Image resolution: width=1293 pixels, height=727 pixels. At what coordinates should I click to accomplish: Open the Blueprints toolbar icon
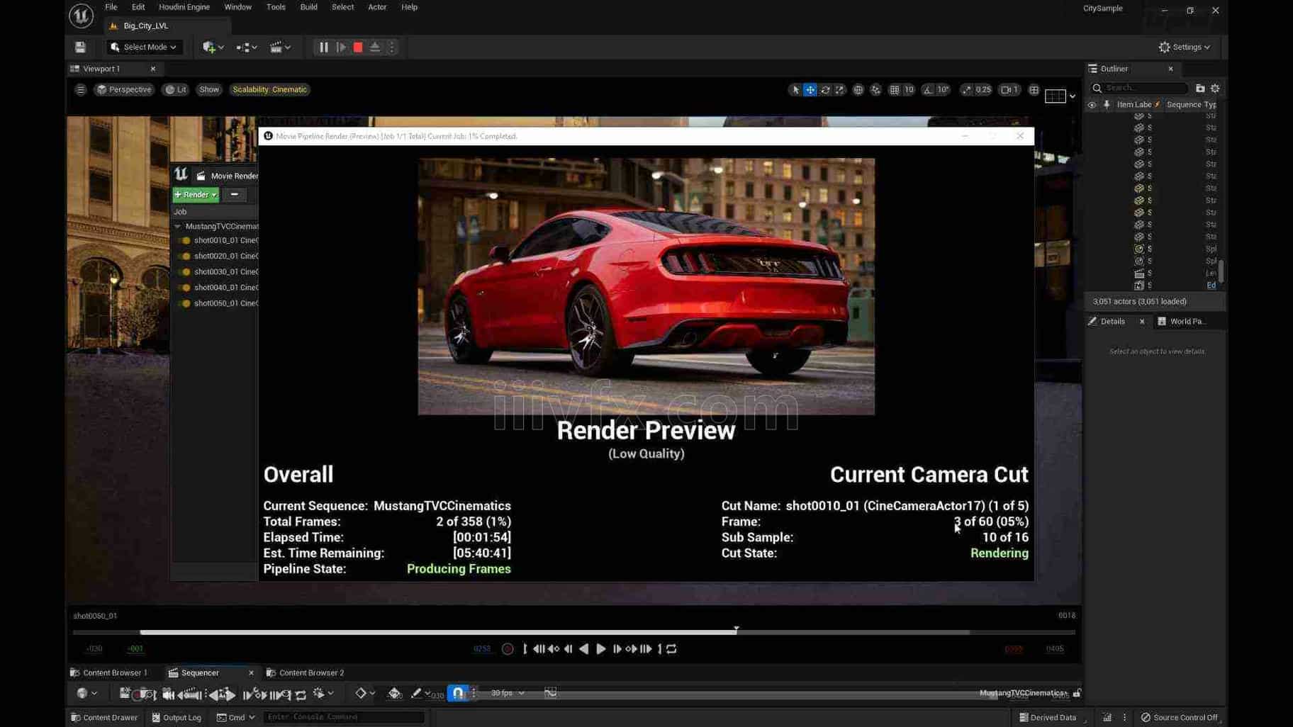pos(247,47)
